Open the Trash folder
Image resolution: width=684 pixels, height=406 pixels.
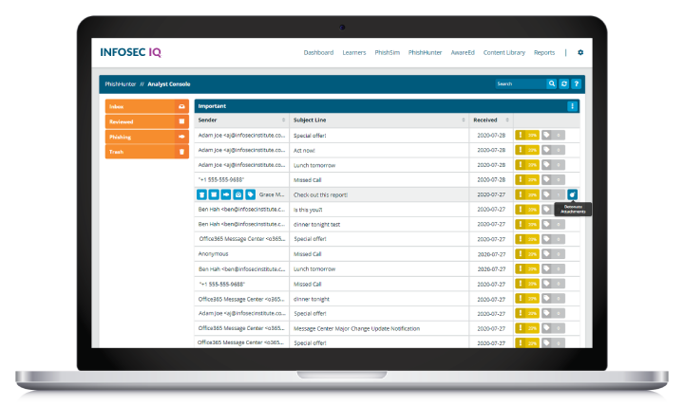146,152
